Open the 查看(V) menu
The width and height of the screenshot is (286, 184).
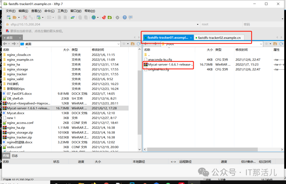(36, 11)
